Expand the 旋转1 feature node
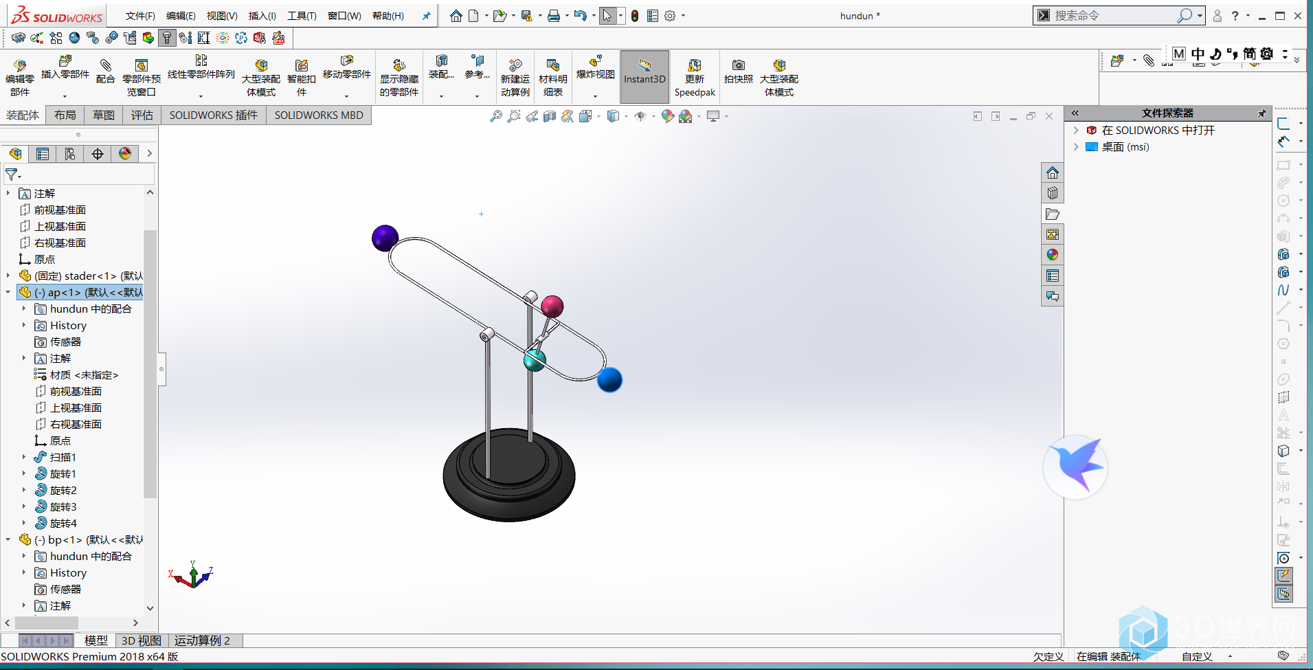Screen dimensions: 1313x670 tap(24, 473)
